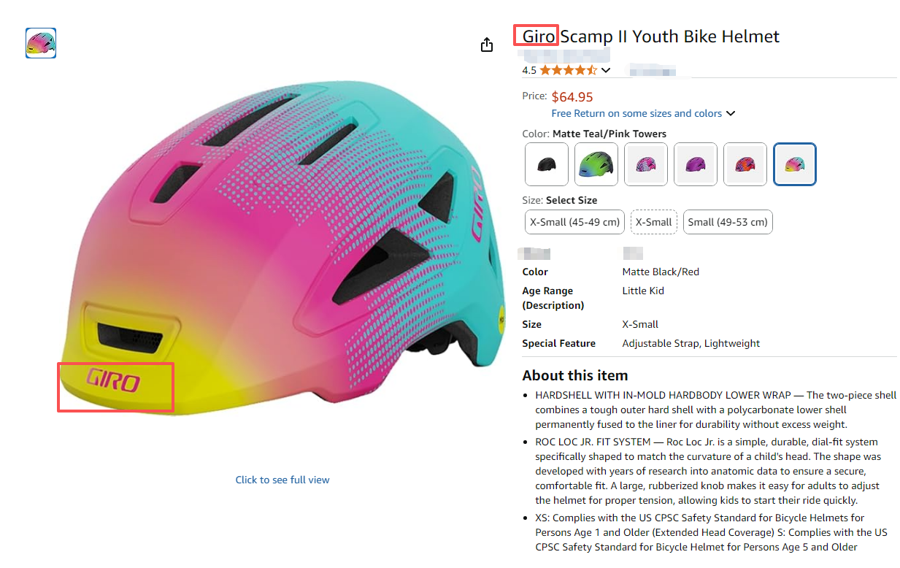Expand the star rating breakdown chevron
This screenshot has width=900, height=568.
(606, 71)
